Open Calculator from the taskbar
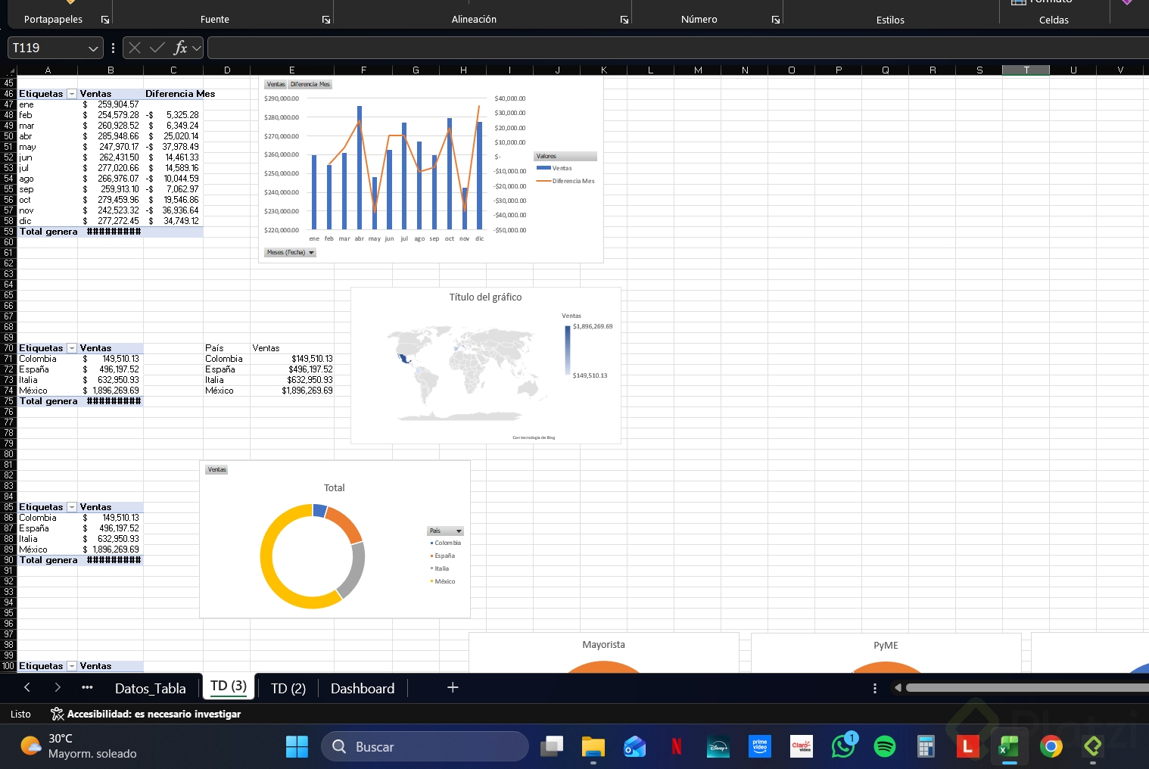This screenshot has height=769, width=1149. pyautogui.click(x=926, y=746)
